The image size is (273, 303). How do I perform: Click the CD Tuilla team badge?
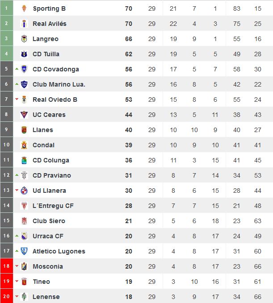pos(24,54)
